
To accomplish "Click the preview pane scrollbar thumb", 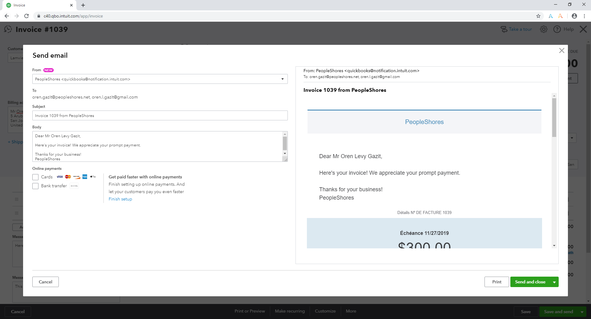I will (x=554, y=117).
